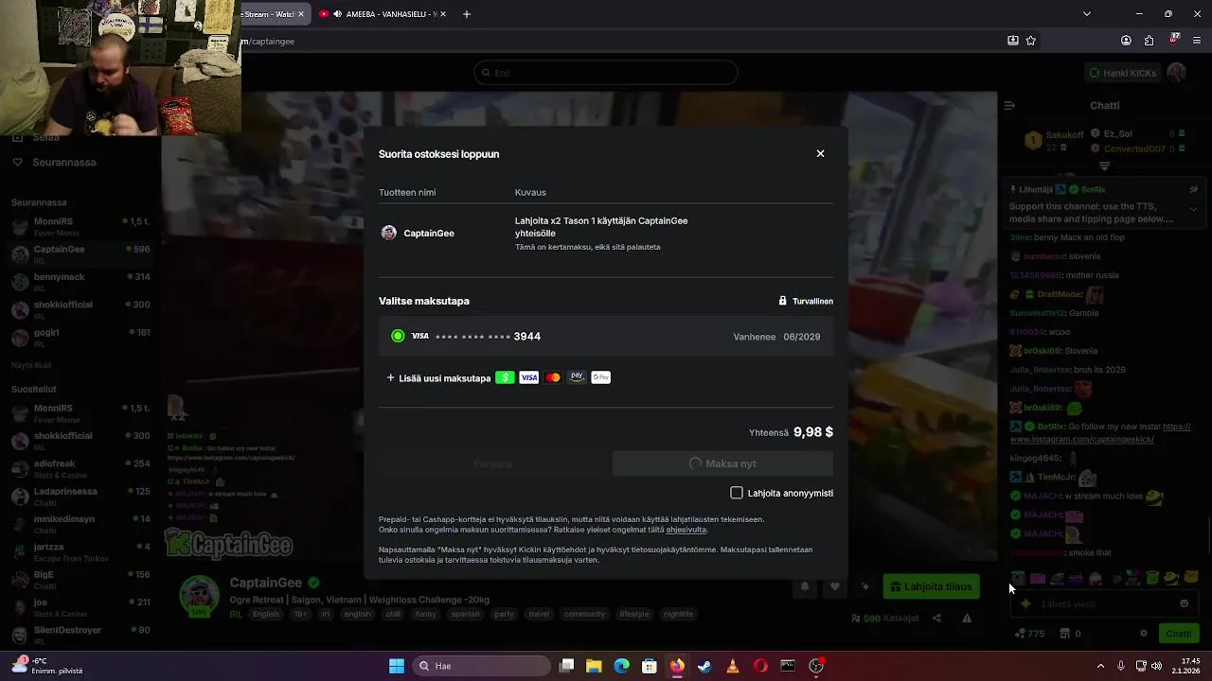Click the Lähetä viesti chat input field
1212x681 pixels.
click(1103, 603)
